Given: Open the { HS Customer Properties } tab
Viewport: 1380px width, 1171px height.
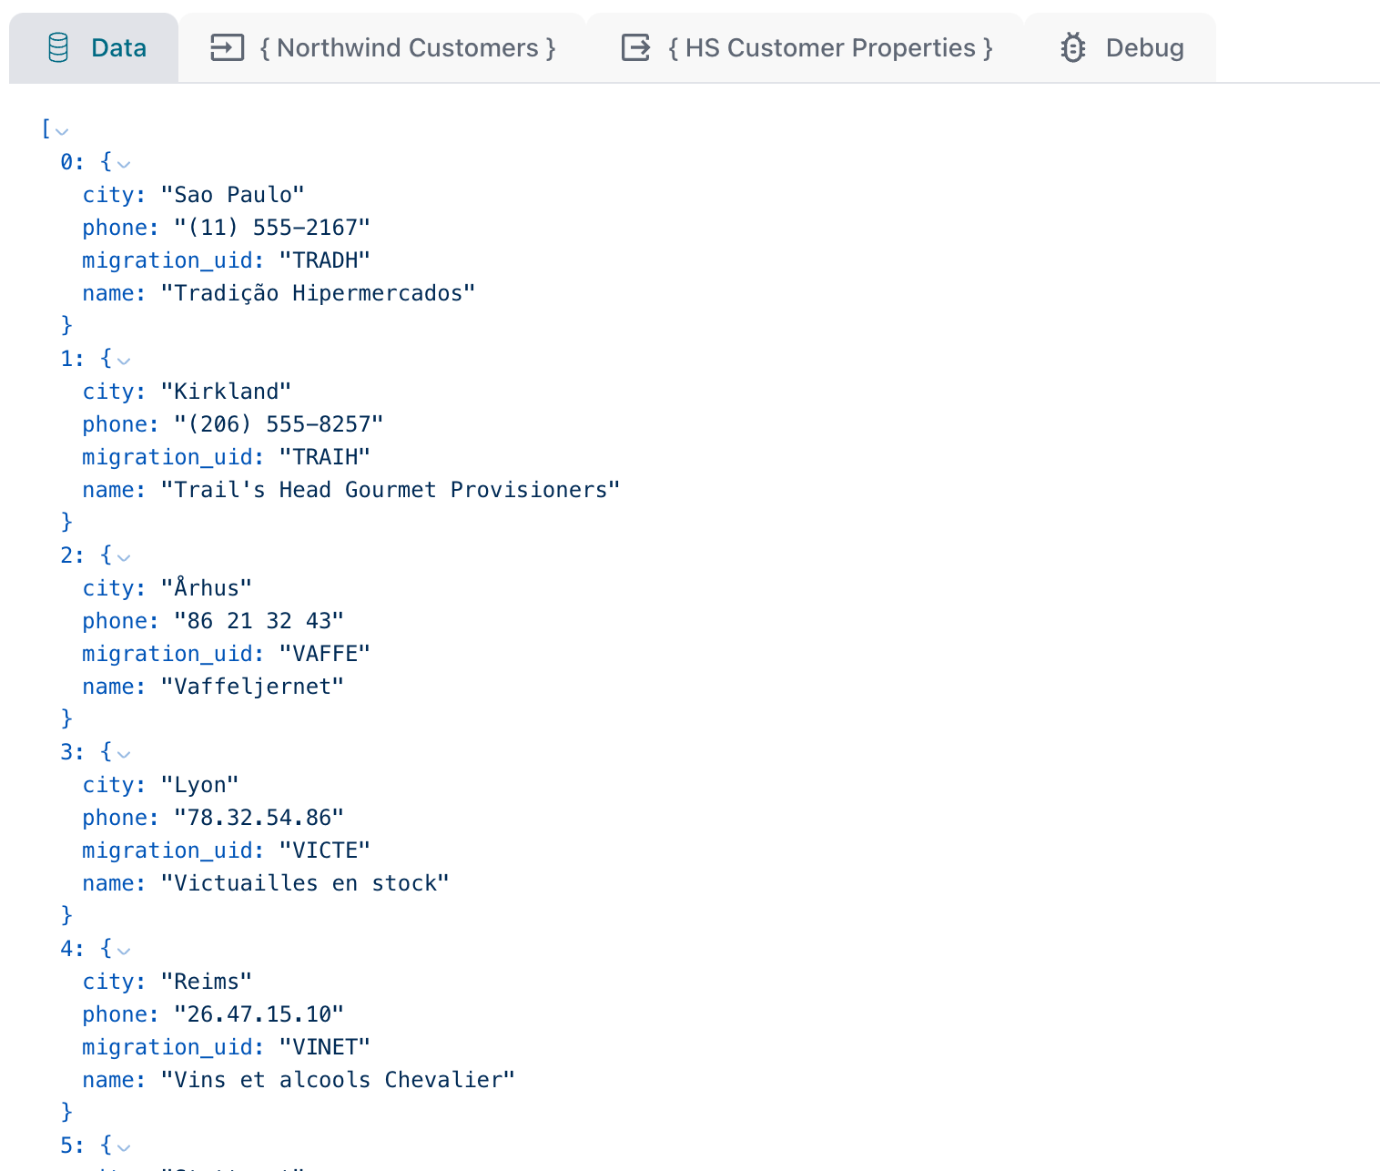Looking at the screenshot, I should coord(806,47).
